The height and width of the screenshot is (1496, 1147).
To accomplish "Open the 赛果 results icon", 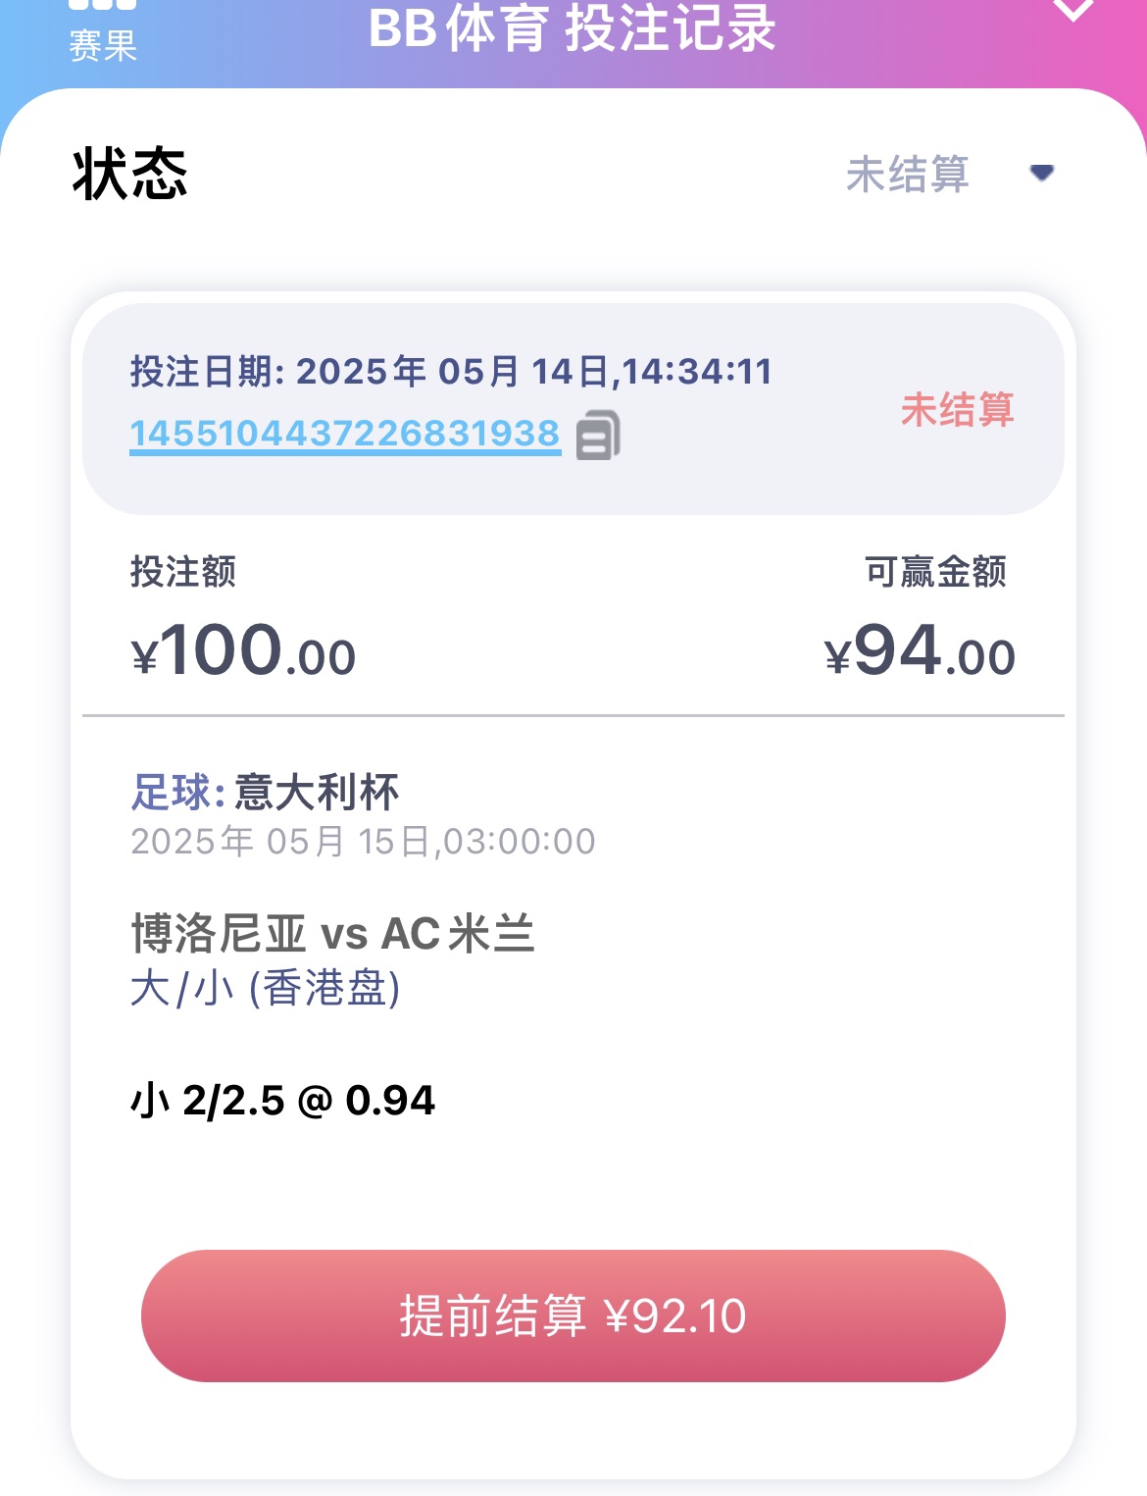I will coord(103,31).
